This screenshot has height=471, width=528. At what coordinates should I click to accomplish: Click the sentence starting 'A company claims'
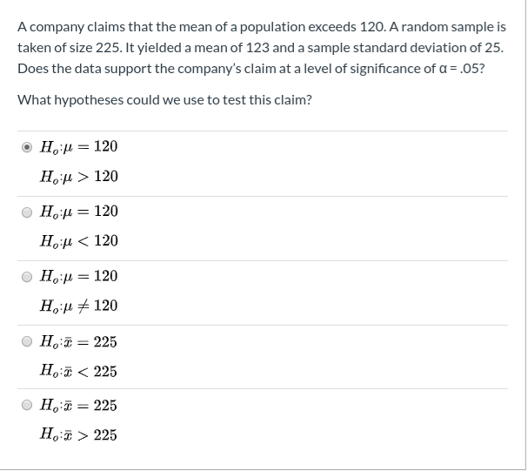[262, 27]
